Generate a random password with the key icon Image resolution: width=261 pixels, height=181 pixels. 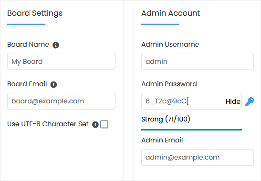tap(250, 101)
